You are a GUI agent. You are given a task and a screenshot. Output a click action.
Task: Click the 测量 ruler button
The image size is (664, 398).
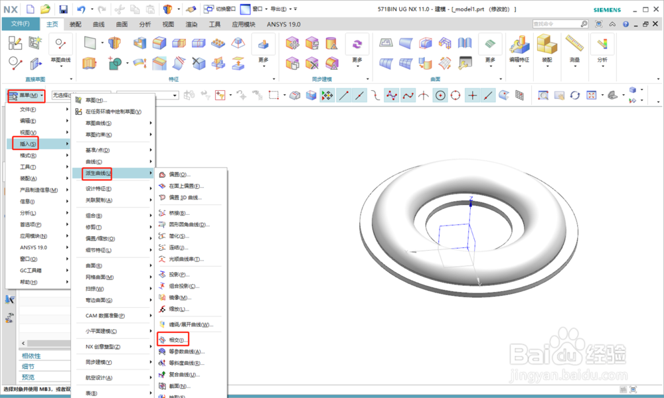click(x=574, y=51)
